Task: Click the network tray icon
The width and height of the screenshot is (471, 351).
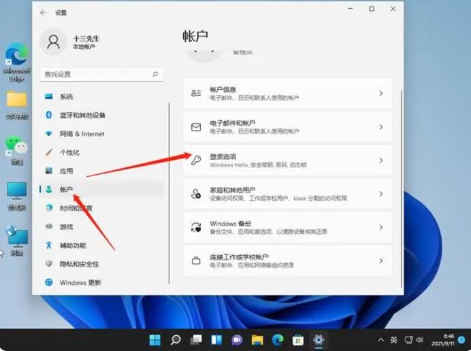Action: (408, 340)
